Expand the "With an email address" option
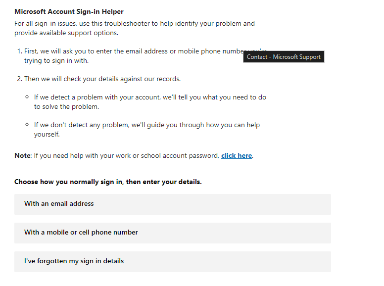384x286 pixels. [173, 204]
